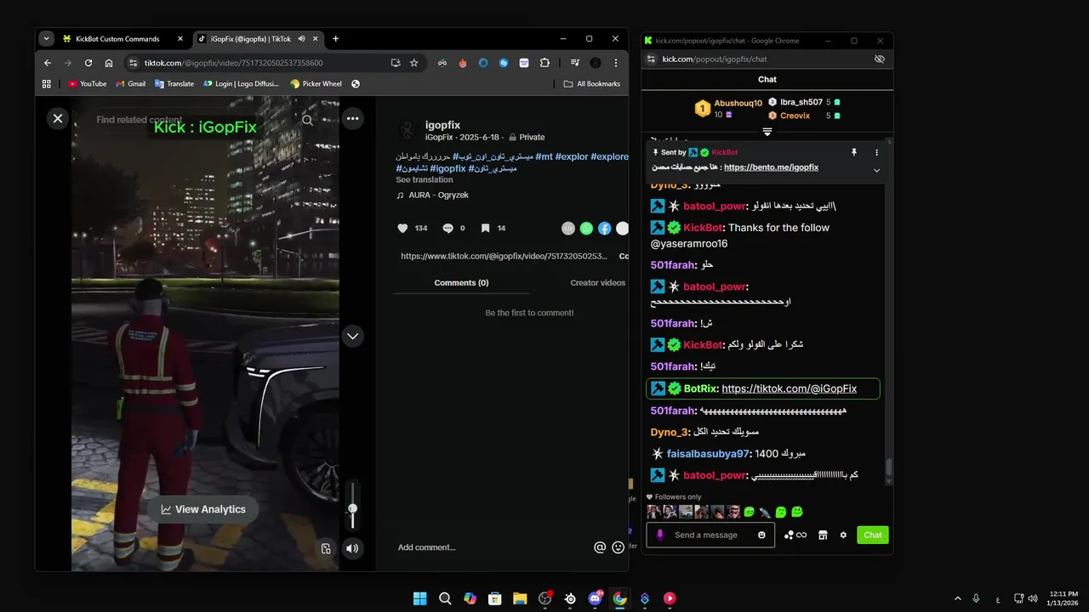Click the green Chat send button
Viewport: 1089px width, 612px height.
873,535
